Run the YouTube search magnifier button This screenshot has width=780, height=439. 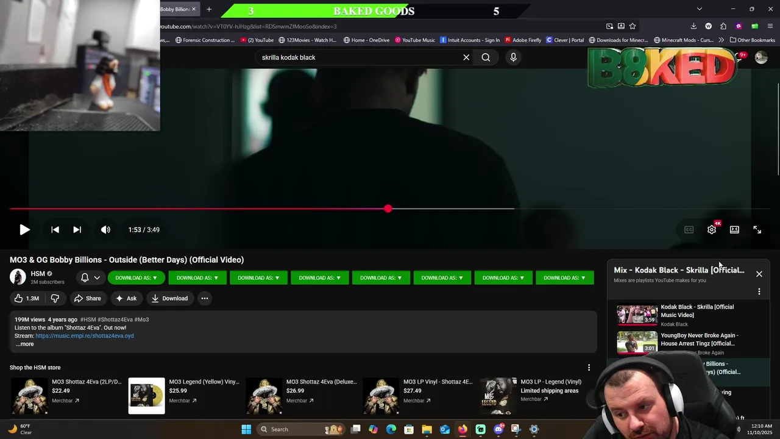coord(486,57)
